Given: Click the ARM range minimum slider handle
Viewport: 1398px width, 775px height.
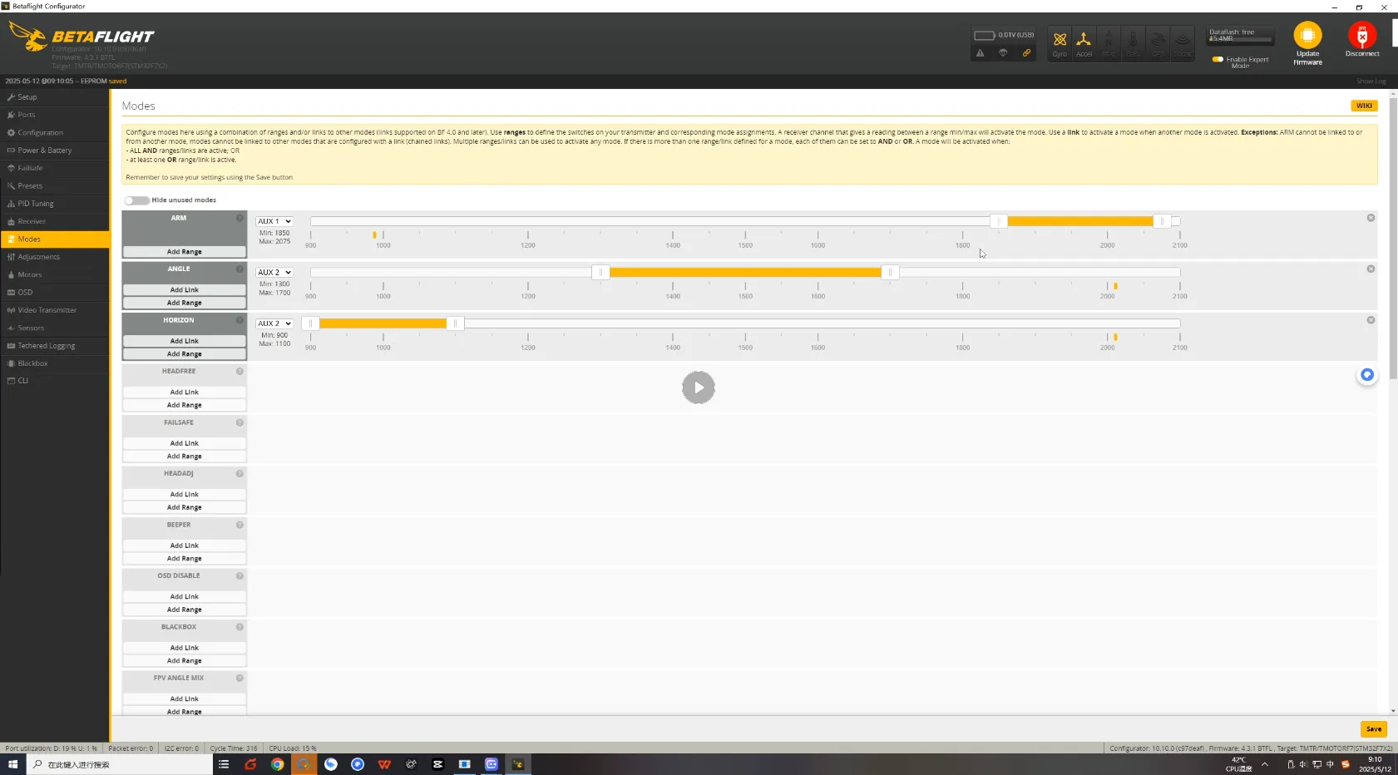Looking at the screenshot, I should tap(999, 221).
